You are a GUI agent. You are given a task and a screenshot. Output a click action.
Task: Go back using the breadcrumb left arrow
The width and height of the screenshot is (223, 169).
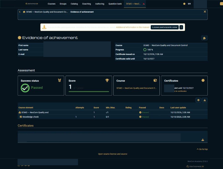point(20,12)
